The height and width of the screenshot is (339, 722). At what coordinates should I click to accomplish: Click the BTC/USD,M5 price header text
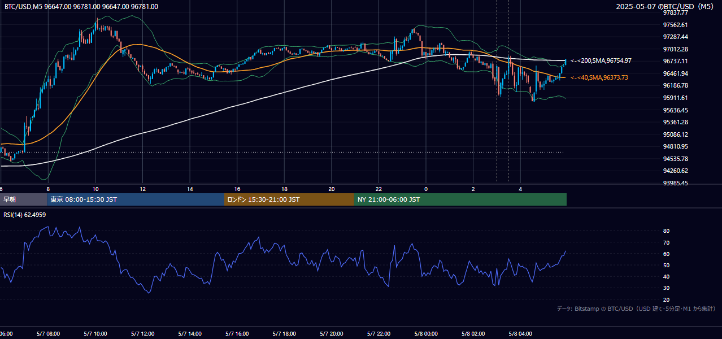click(81, 7)
